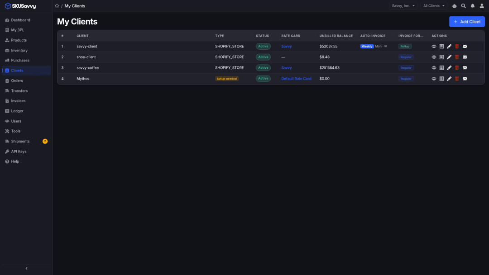Click the Mythos client name

click(83, 79)
